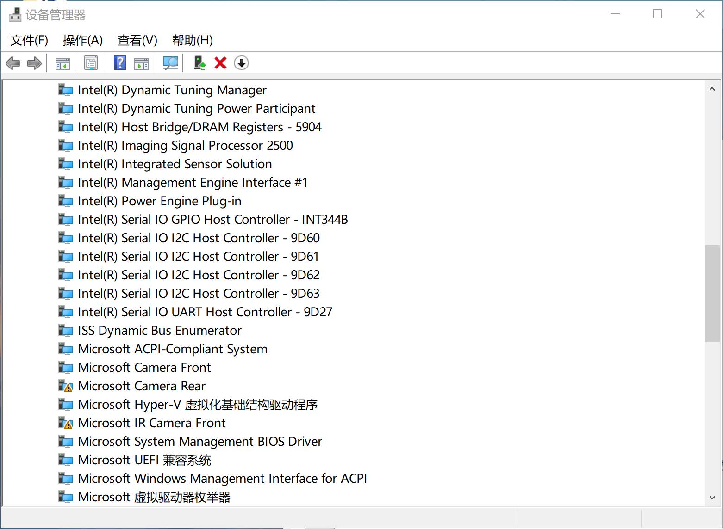This screenshot has width=723, height=529.
Task: Click the device icon beside Microsoft UEFI 兼容系统
Action: pyautogui.click(x=66, y=460)
